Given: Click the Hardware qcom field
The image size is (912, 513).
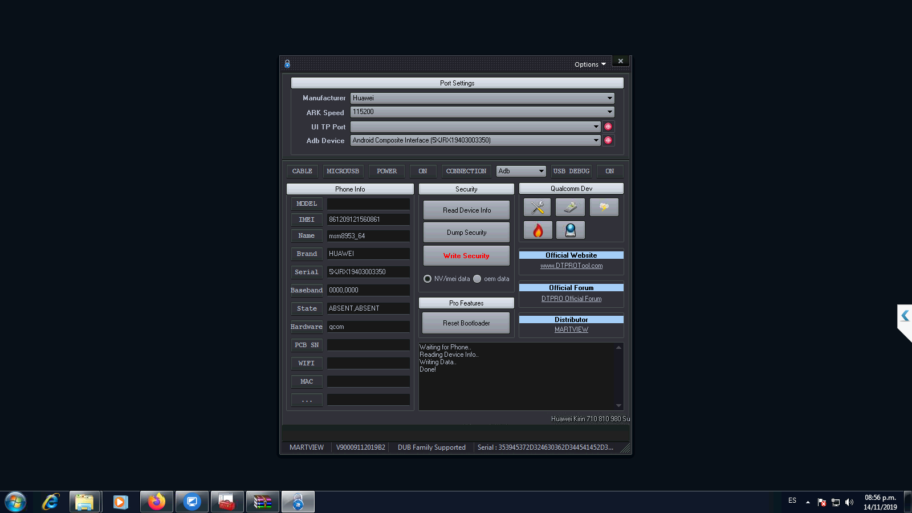Looking at the screenshot, I should (x=368, y=327).
